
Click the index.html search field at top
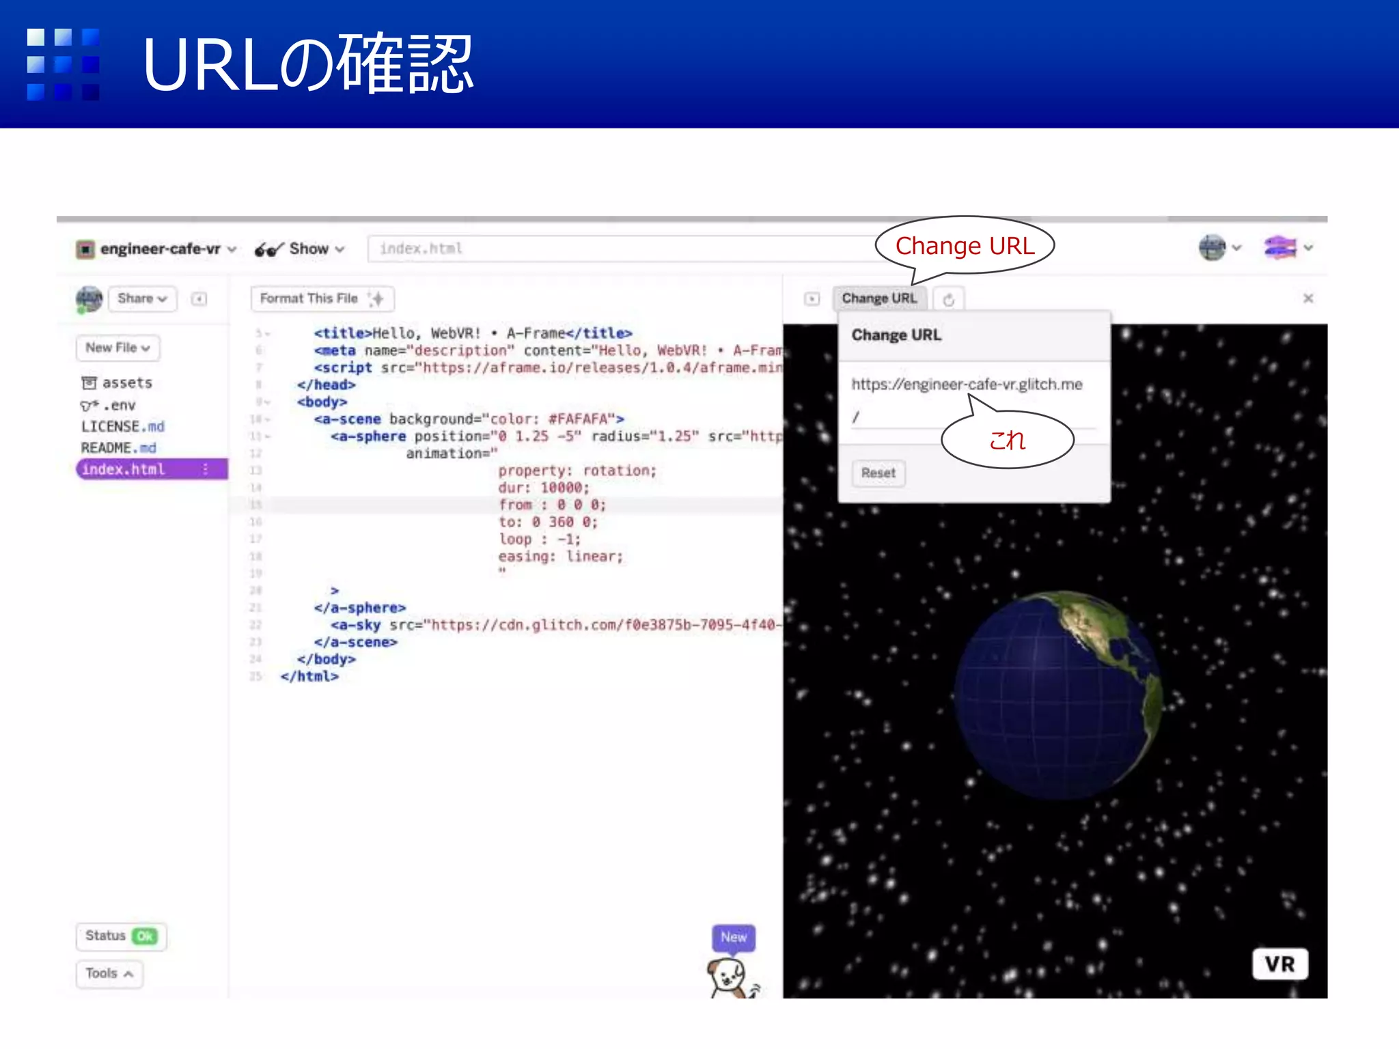[622, 249]
